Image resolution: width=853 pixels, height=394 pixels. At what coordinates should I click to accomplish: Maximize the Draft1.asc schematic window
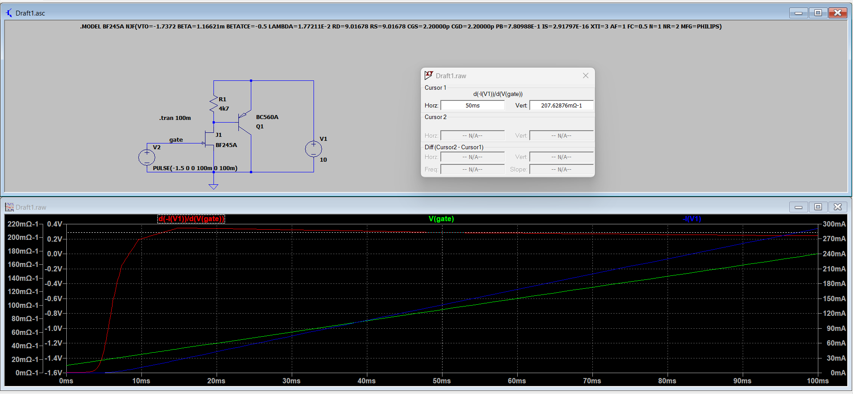[x=818, y=13]
